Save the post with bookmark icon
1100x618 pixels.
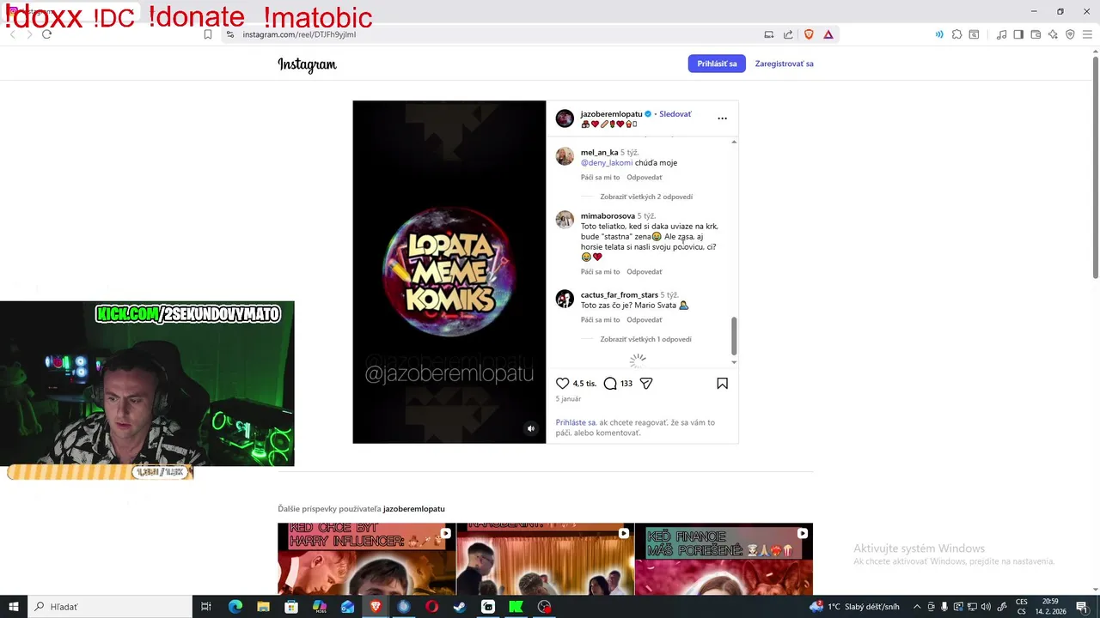click(x=722, y=384)
